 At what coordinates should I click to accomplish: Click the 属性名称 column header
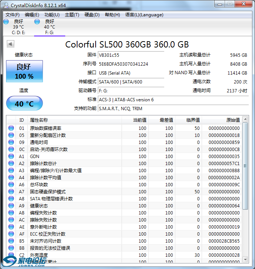[x=74, y=120]
